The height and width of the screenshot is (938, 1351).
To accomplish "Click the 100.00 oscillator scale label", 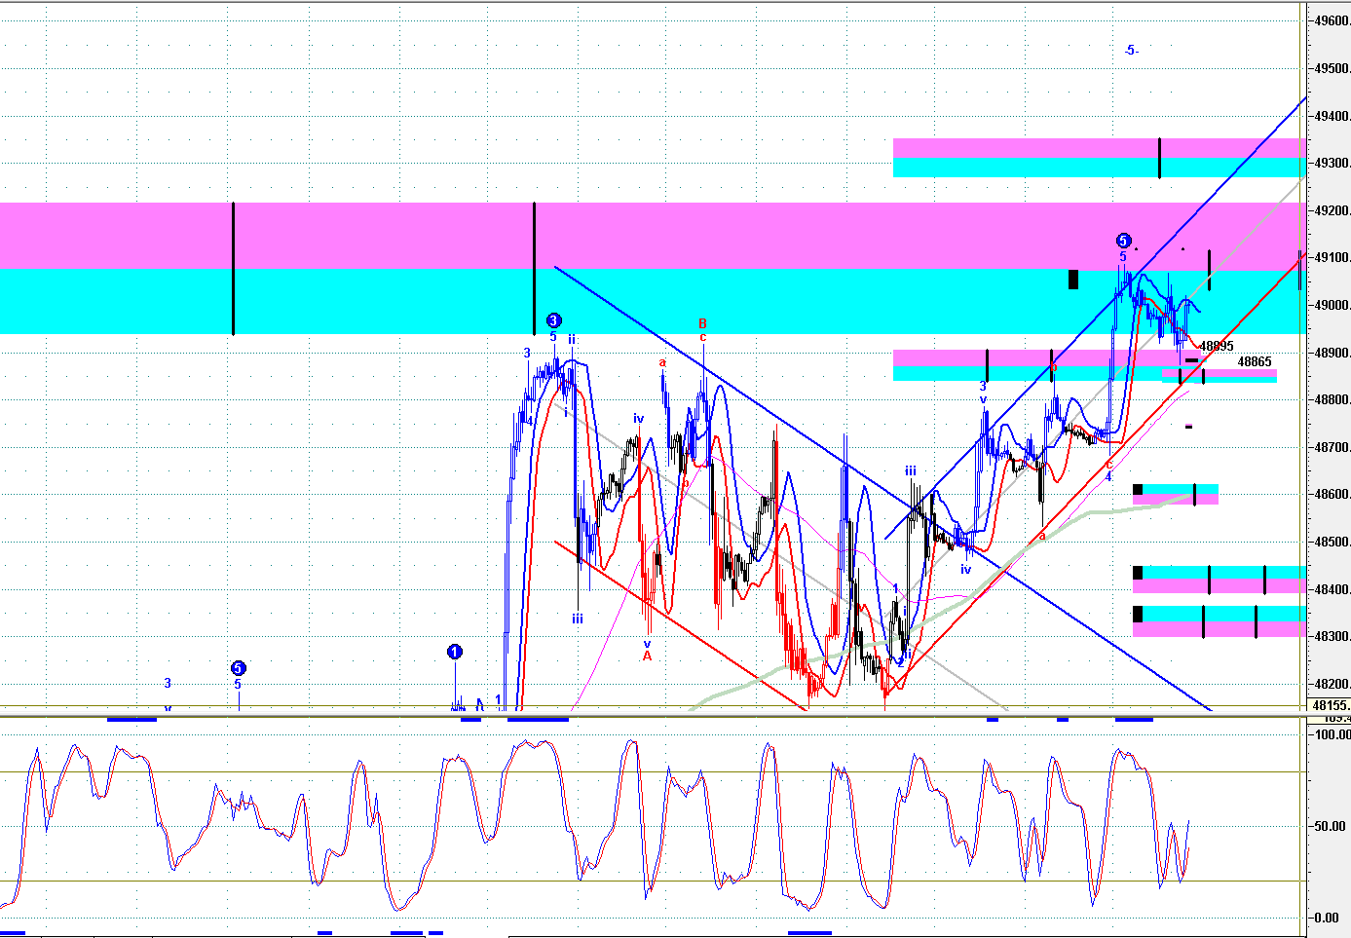I will [x=1332, y=735].
